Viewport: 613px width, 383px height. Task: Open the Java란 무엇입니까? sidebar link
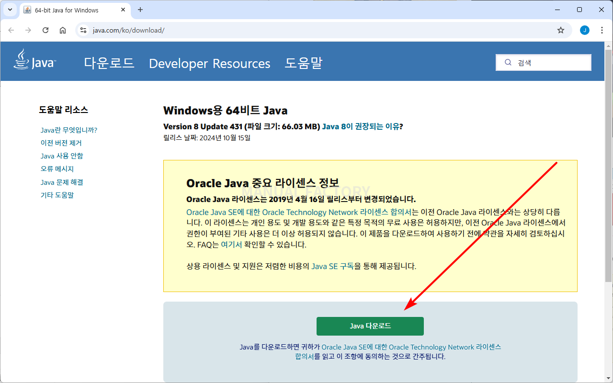tap(69, 130)
